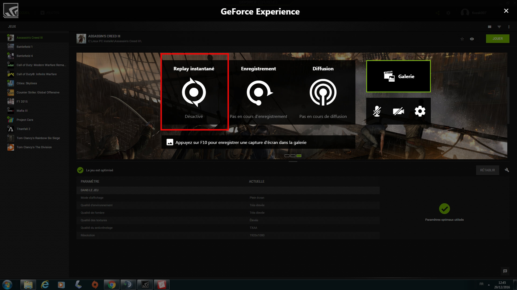This screenshot has height=290, width=517.
Task: Click the Enregistrement record icon
Action: coord(259,93)
